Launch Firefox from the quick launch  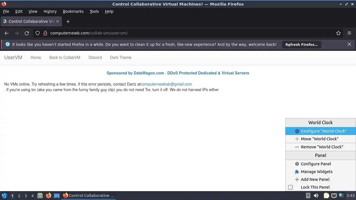click(48, 196)
